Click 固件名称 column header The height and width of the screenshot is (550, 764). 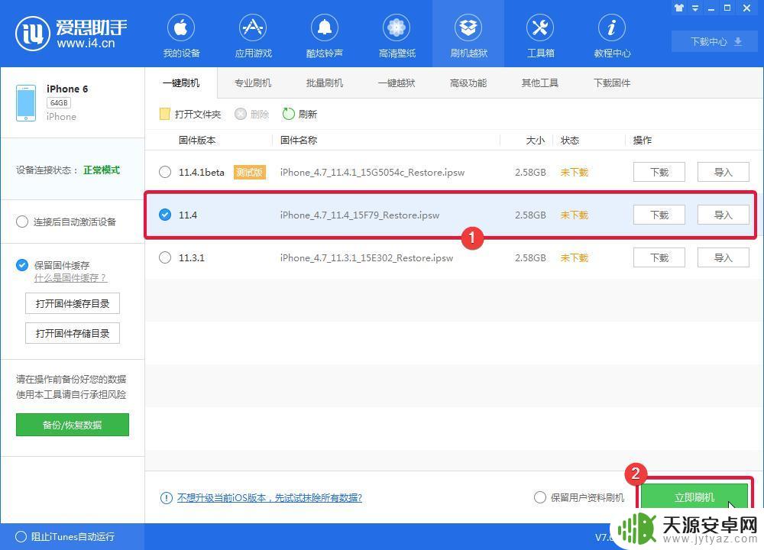click(x=299, y=141)
